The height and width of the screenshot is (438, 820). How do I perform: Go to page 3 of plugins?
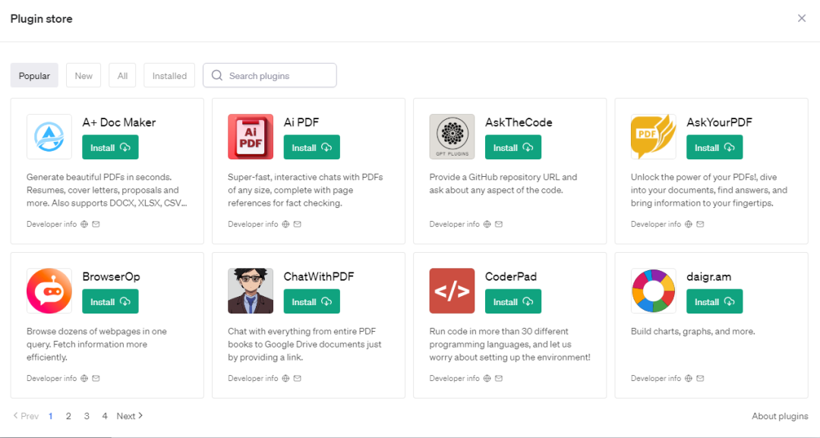click(87, 416)
